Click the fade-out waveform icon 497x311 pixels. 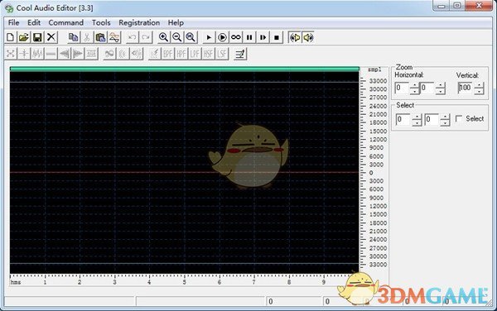click(78, 54)
